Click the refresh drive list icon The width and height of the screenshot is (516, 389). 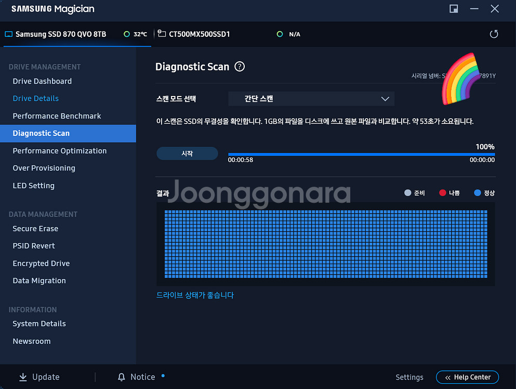tap(494, 34)
